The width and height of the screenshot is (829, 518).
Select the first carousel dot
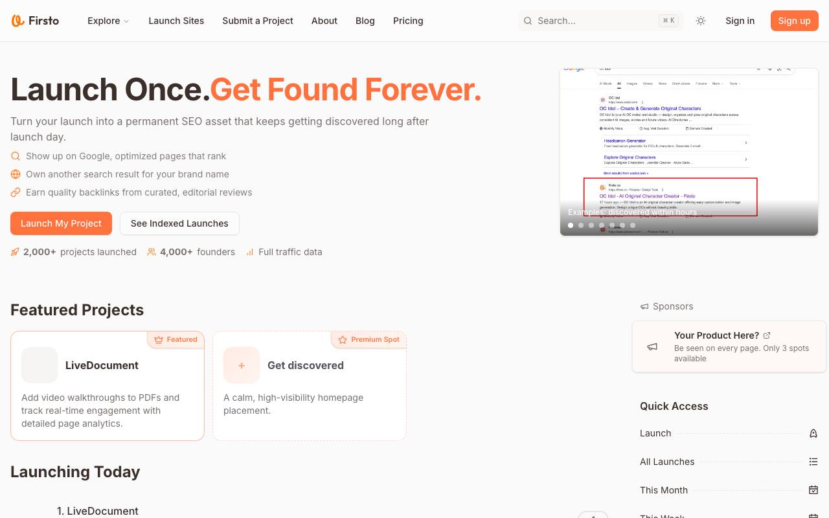click(571, 225)
